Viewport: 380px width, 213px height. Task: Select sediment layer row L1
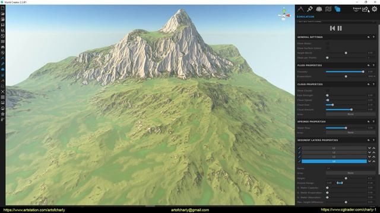point(334,148)
